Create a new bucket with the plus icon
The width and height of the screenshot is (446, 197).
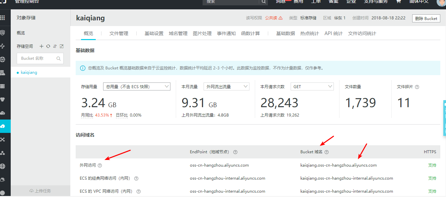coord(42,46)
